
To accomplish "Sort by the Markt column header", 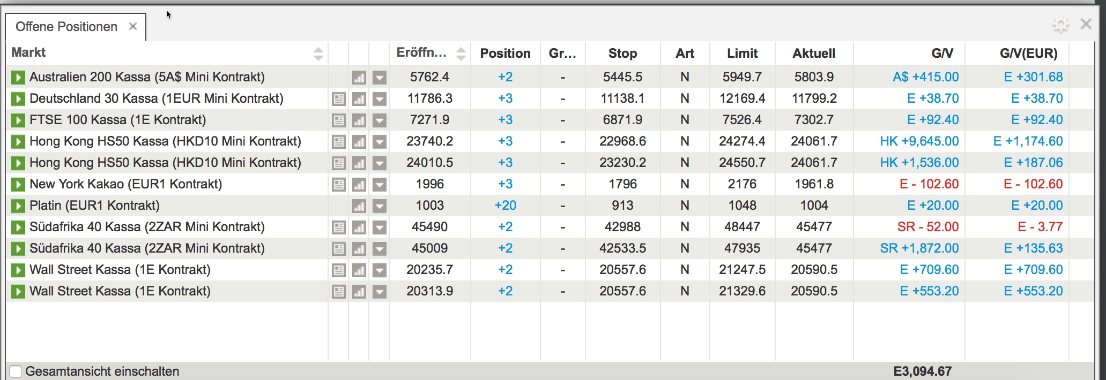I will click(x=29, y=52).
